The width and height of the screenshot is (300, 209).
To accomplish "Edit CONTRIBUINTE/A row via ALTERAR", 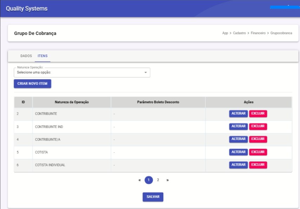I will 239,139.
